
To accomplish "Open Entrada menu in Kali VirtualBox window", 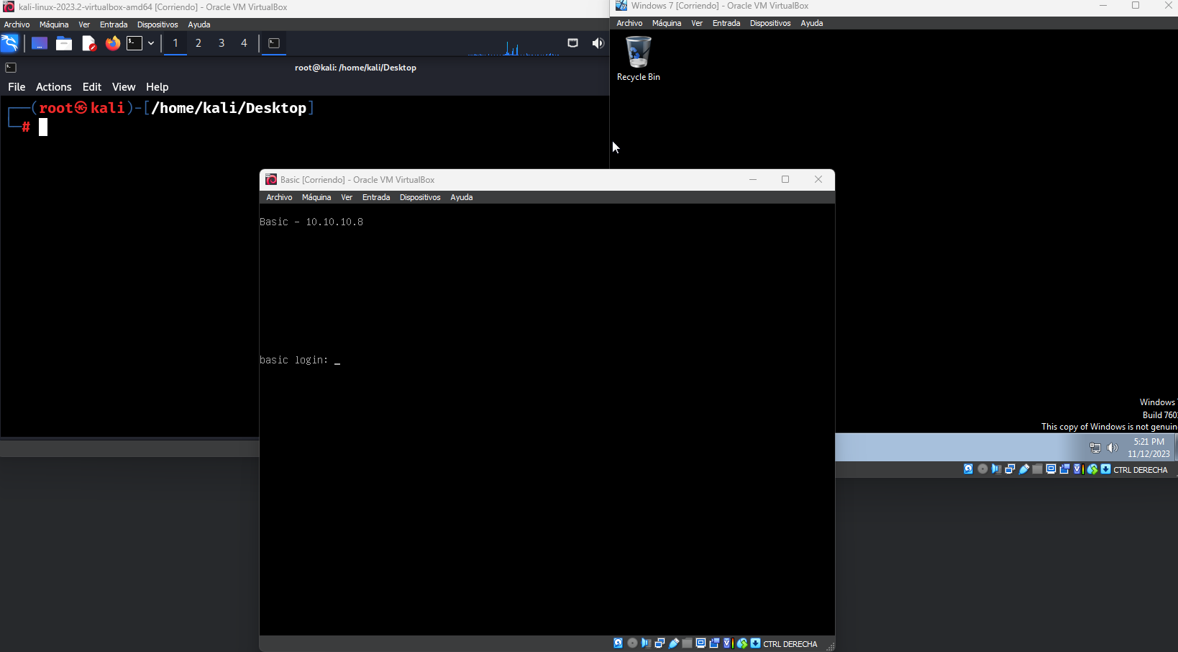I will pos(114,24).
